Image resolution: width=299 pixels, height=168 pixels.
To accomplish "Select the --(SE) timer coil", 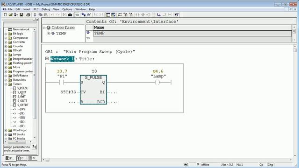I will (x=21, y=113).
